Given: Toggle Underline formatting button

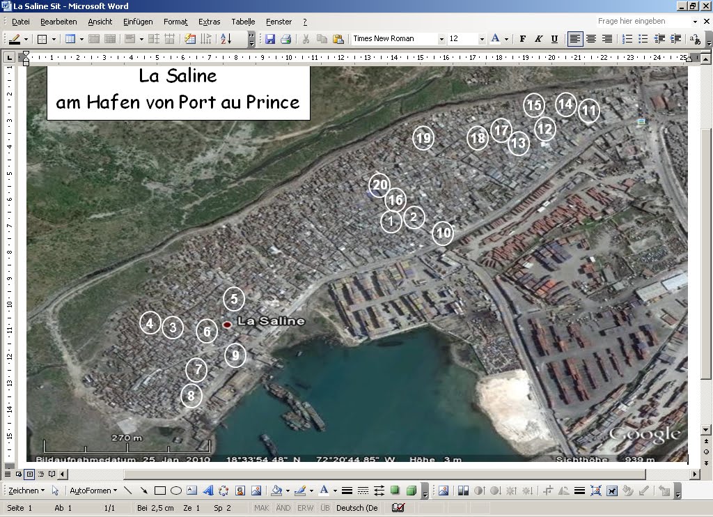Looking at the screenshot, I should click(x=554, y=39).
